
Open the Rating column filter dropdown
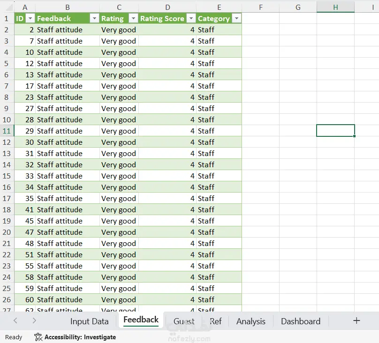(133, 18)
